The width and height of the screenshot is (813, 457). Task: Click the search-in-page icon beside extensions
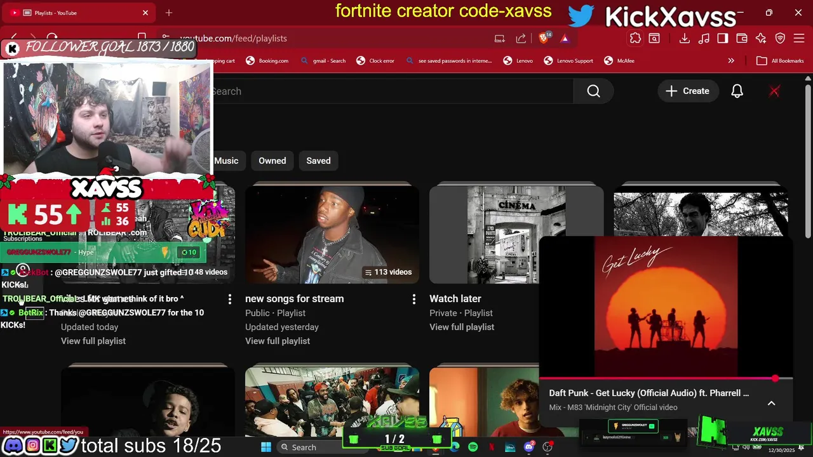pos(654,39)
